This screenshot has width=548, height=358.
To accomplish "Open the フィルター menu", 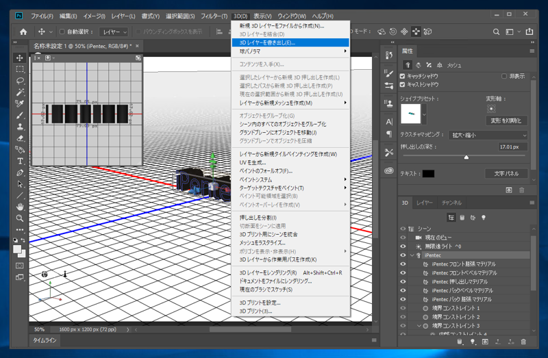I will [214, 16].
